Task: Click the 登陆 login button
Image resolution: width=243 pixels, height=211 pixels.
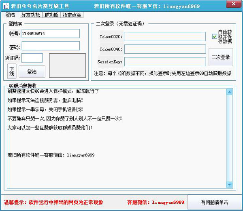Action: (32, 72)
